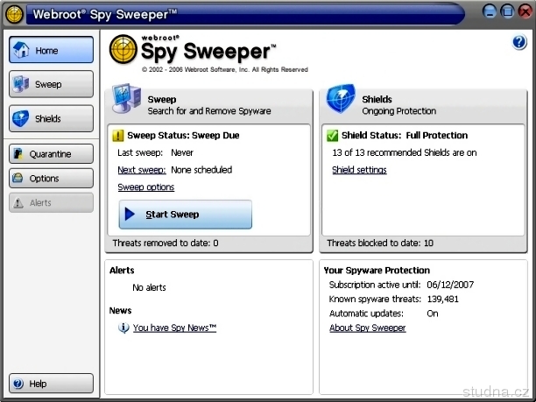Viewport: 536px width, 402px height.
Task: Click the Help button in sidebar
Action: (52, 384)
